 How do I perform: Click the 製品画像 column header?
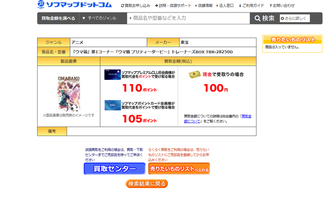[x=69, y=61]
